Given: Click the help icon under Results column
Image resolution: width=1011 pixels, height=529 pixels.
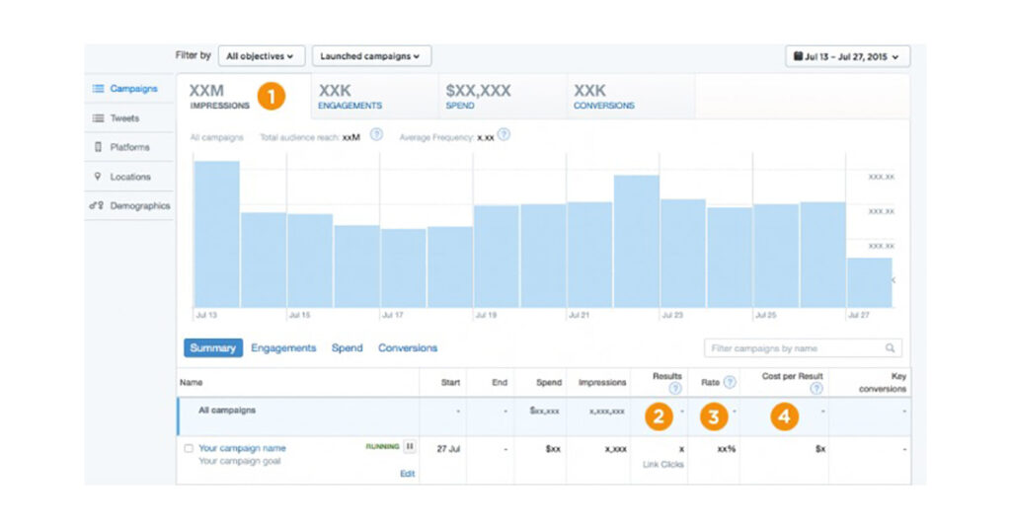Looking at the screenshot, I should pos(675,389).
